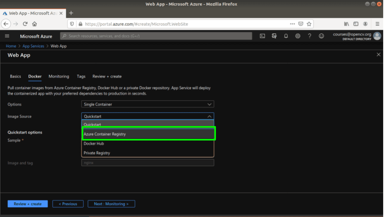Open App Services breadcrumb
Viewport: 384px width, 217px height.
(33, 46)
